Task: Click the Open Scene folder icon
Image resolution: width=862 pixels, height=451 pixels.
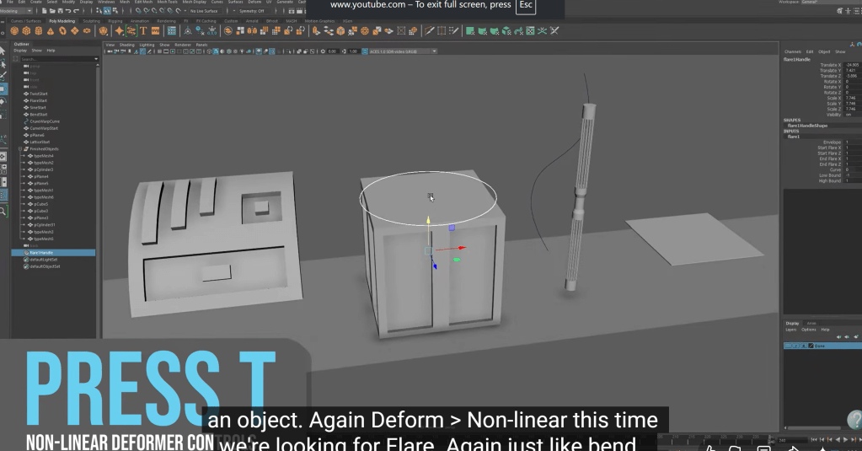Action: pyautogui.click(x=51, y=10)
